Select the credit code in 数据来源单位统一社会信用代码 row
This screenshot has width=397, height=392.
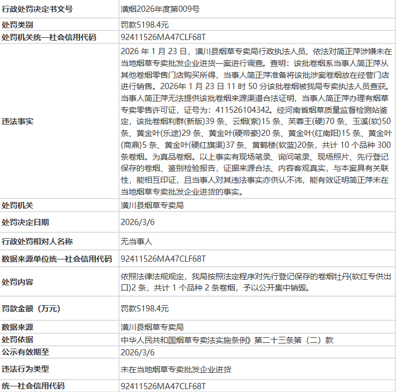[163, 259]
